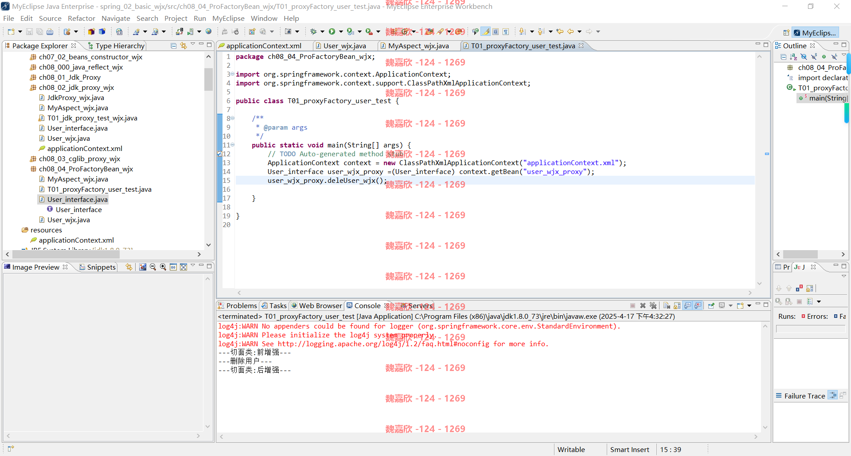Click the Open Console icon
Image resolution: width=851 pixels, height=456 pixels.
click(740, 305)
